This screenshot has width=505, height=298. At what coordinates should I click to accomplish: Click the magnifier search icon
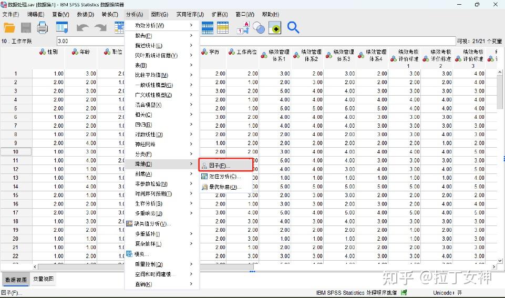293,28
